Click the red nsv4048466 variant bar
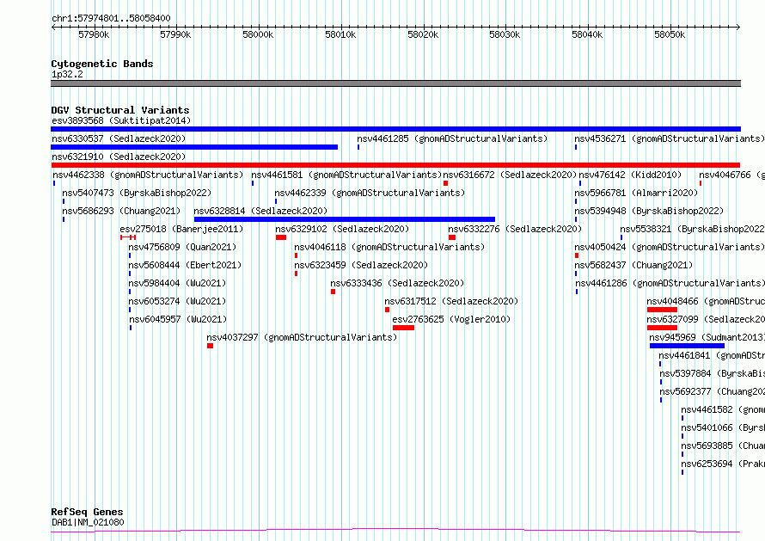Viewport: 765px width, 541px height. 662,310
